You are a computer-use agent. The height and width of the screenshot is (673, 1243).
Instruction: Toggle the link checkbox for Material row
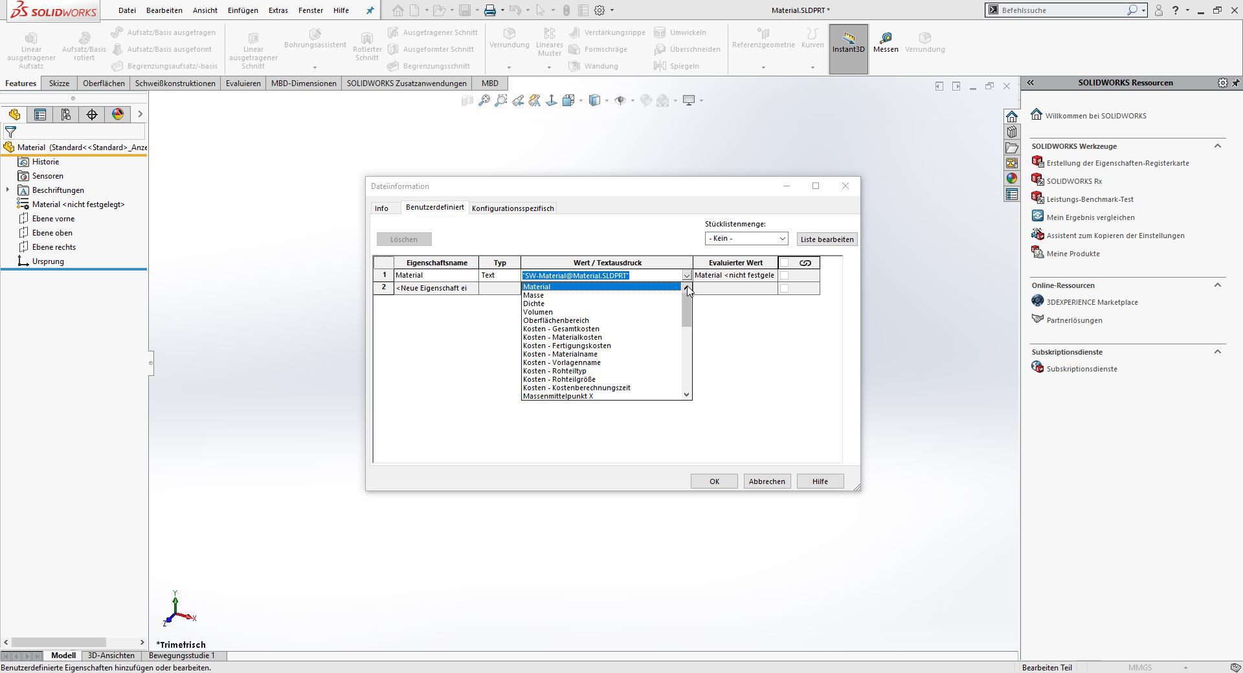pos(784,275)
